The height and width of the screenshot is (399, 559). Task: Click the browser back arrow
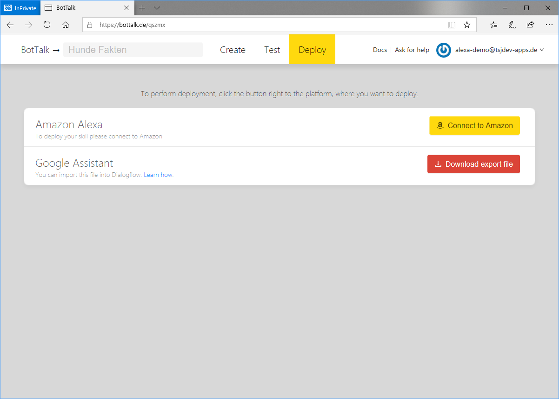click(10, 25)
